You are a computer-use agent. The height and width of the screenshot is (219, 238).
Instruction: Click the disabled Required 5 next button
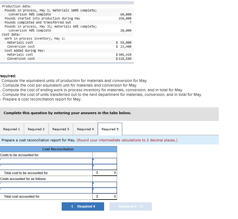point(130,206)
